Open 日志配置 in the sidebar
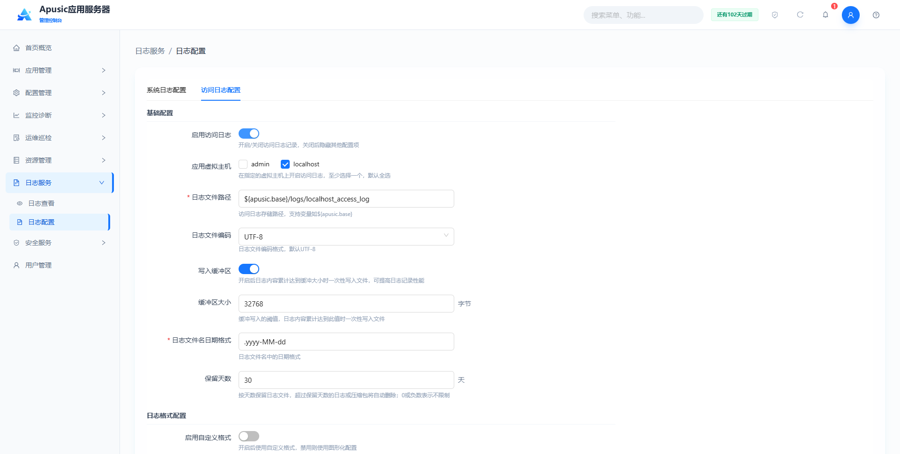Screen dimensions: 900x454 60,222
